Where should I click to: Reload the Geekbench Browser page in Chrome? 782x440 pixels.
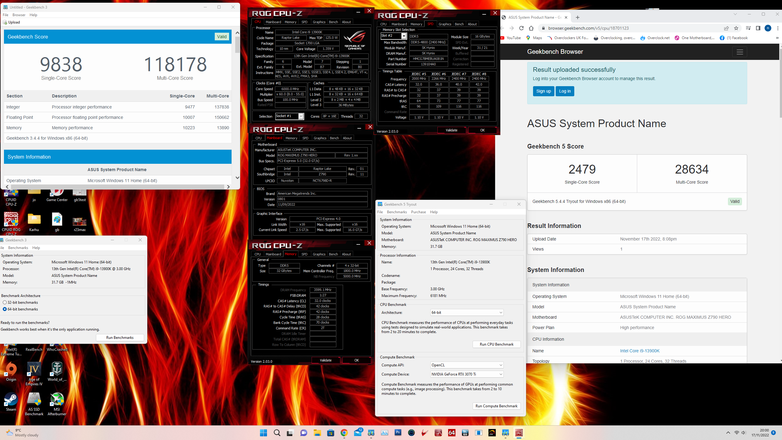tap(521, 28)
